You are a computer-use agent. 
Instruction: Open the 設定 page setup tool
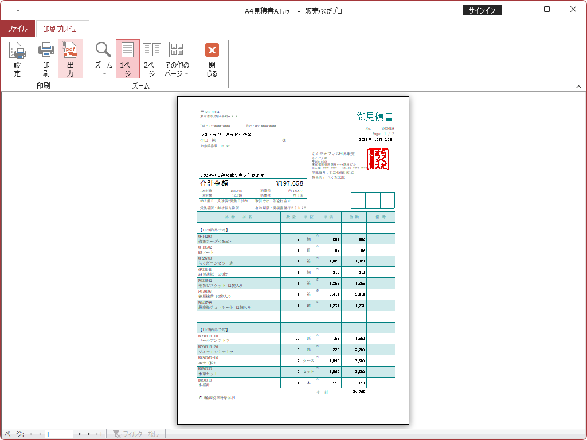17,59
